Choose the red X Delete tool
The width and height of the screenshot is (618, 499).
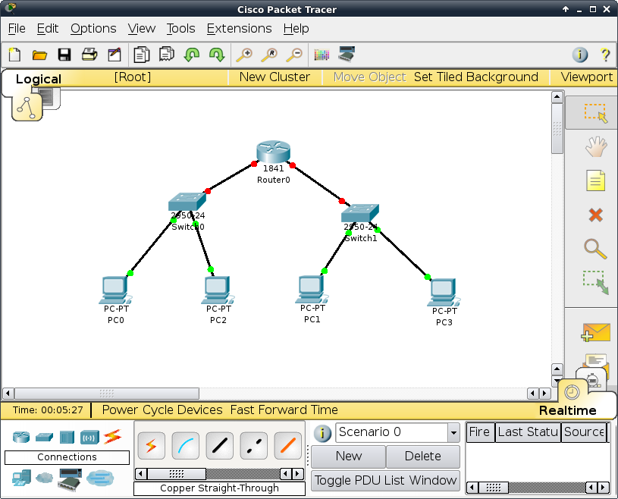[595, 215]
